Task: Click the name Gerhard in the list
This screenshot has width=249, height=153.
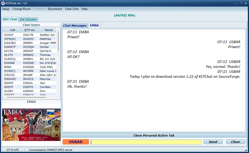Action: pos(45,51)
